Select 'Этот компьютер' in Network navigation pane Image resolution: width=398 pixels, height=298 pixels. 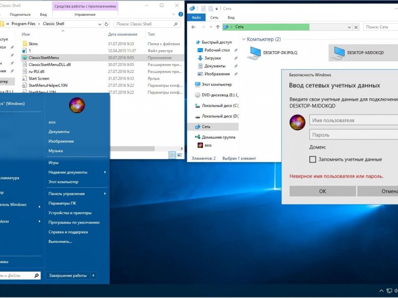(x=213, y=84)
